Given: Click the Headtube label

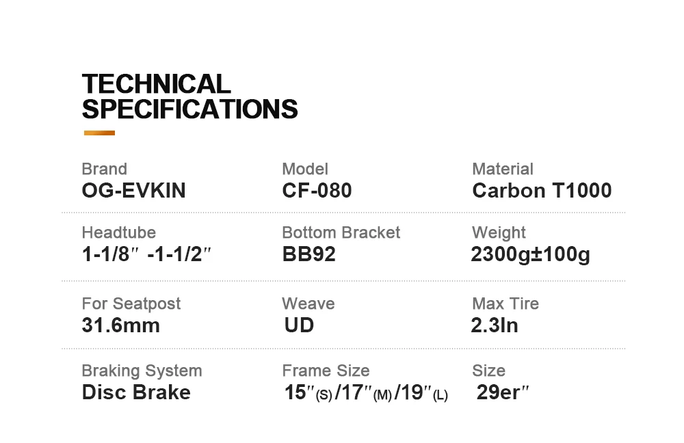Looking at the screenshot, I should (118, 232).
